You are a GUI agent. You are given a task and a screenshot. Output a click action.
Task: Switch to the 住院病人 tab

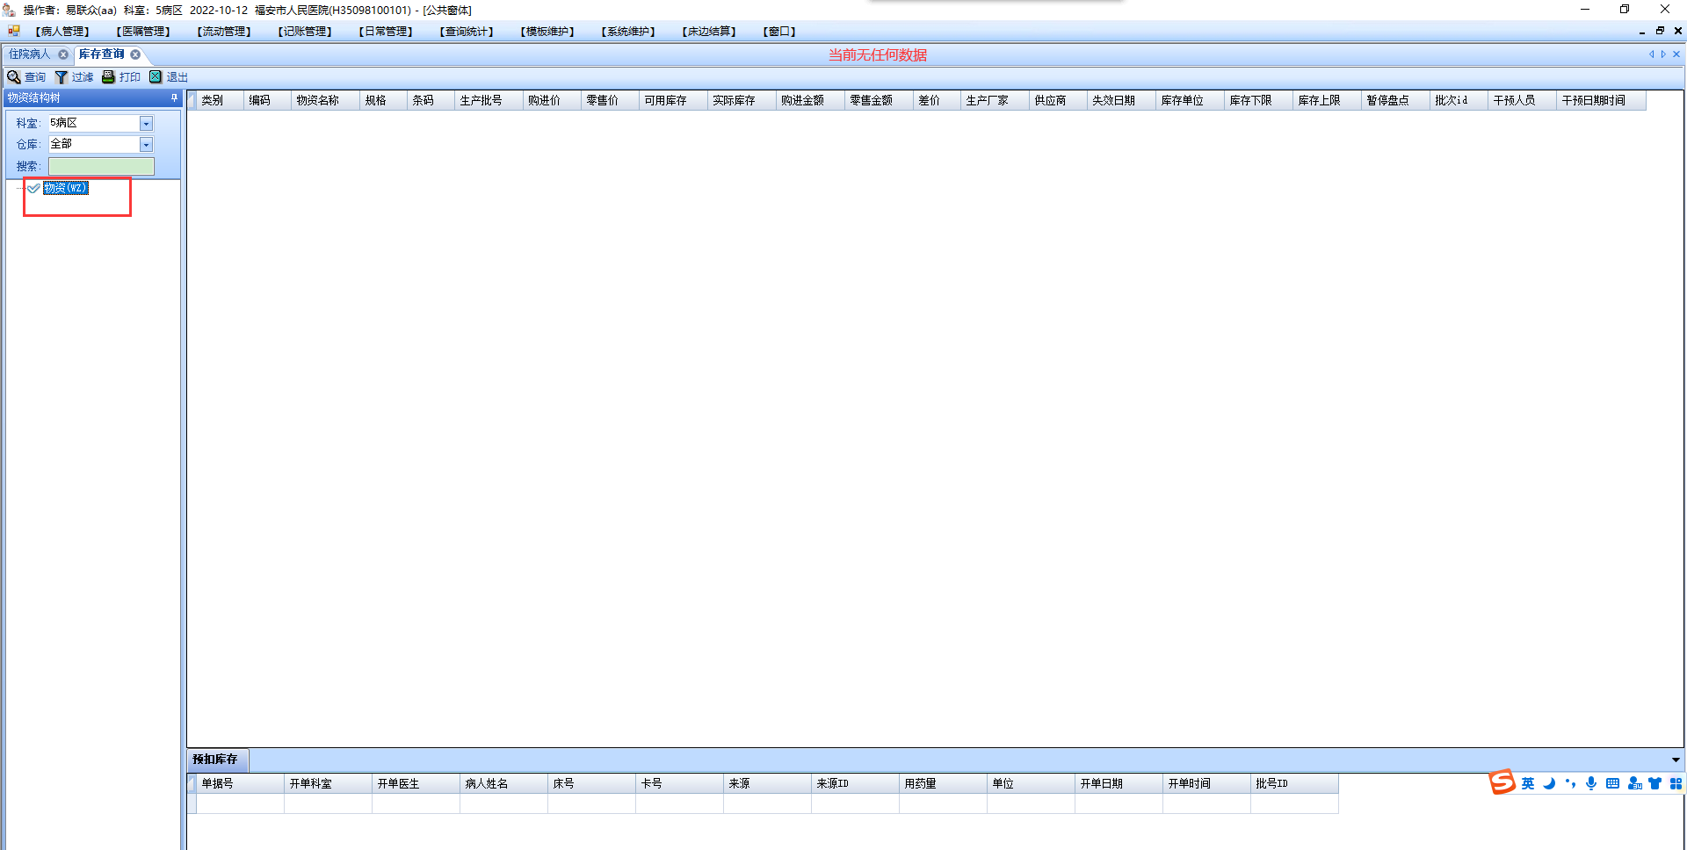[x=30, y=54]
